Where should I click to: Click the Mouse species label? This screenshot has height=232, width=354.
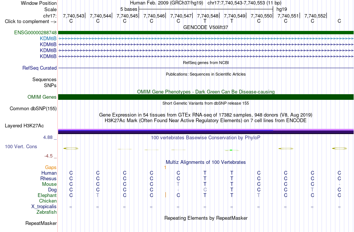49,184
